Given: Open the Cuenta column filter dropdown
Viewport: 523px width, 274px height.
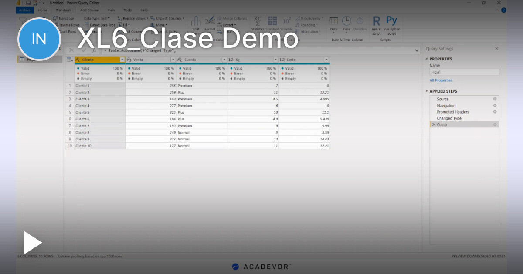Looking at the screenshot, I should pos(224,60).
